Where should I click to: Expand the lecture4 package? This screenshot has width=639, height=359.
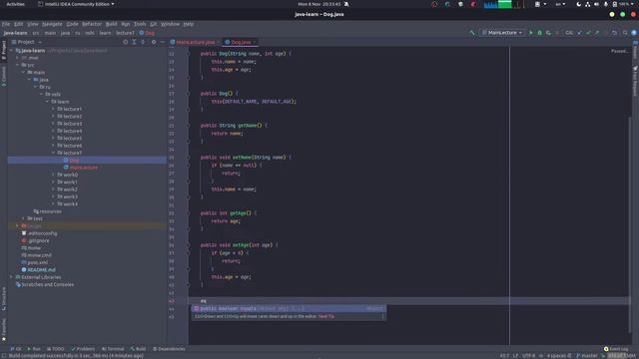[x=53, y=131]
